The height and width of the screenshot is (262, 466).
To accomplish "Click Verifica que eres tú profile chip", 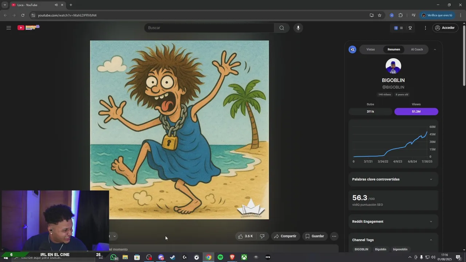I will 437,15.
